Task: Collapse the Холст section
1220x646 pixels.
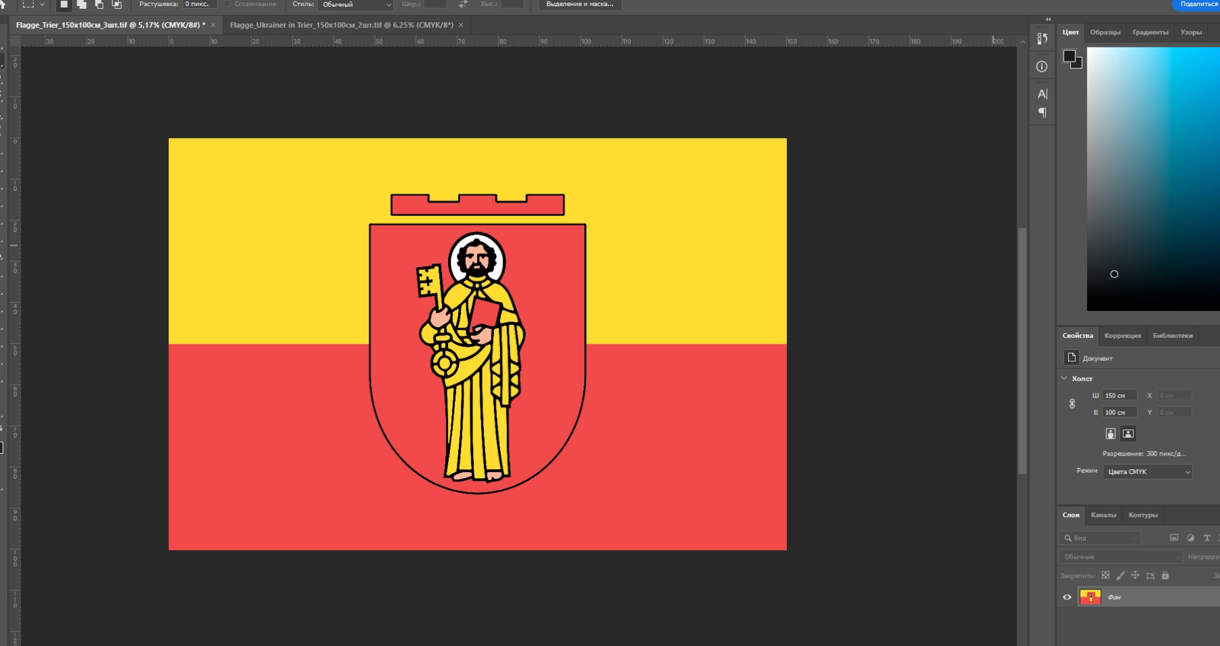Action: 1064,379
